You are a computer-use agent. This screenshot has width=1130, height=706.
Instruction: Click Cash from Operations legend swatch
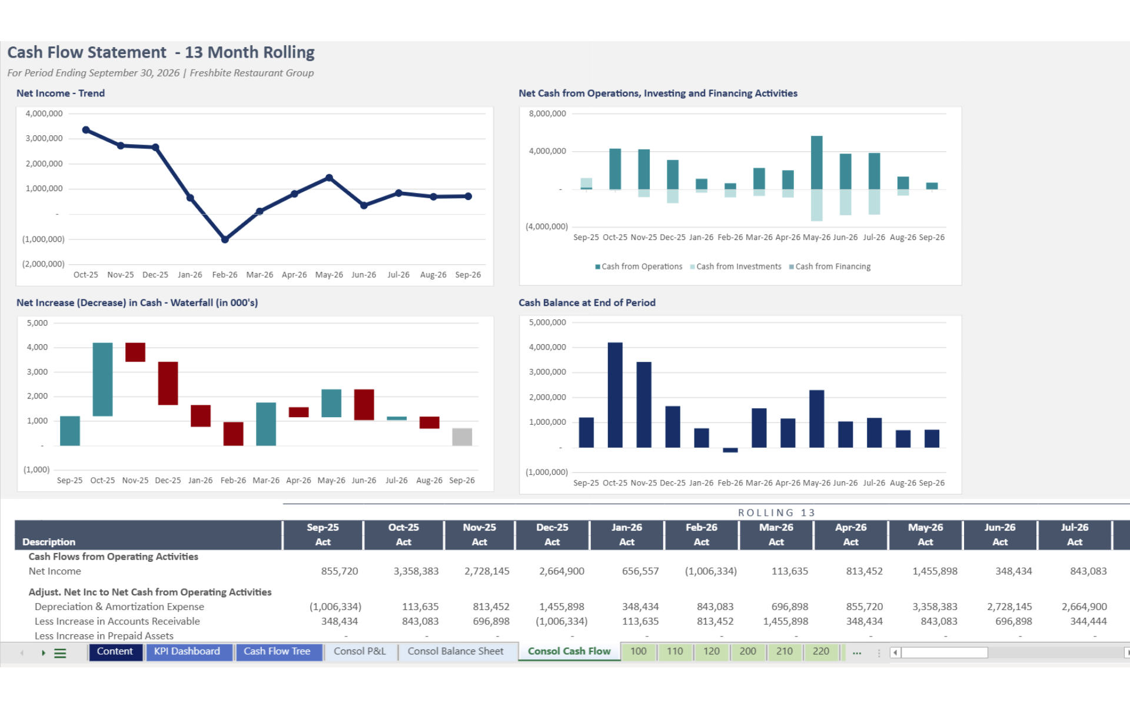pos(597,267)
